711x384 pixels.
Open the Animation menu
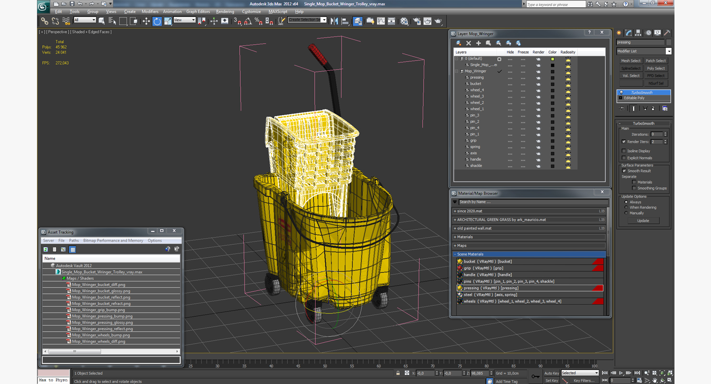tap(172, 12)
